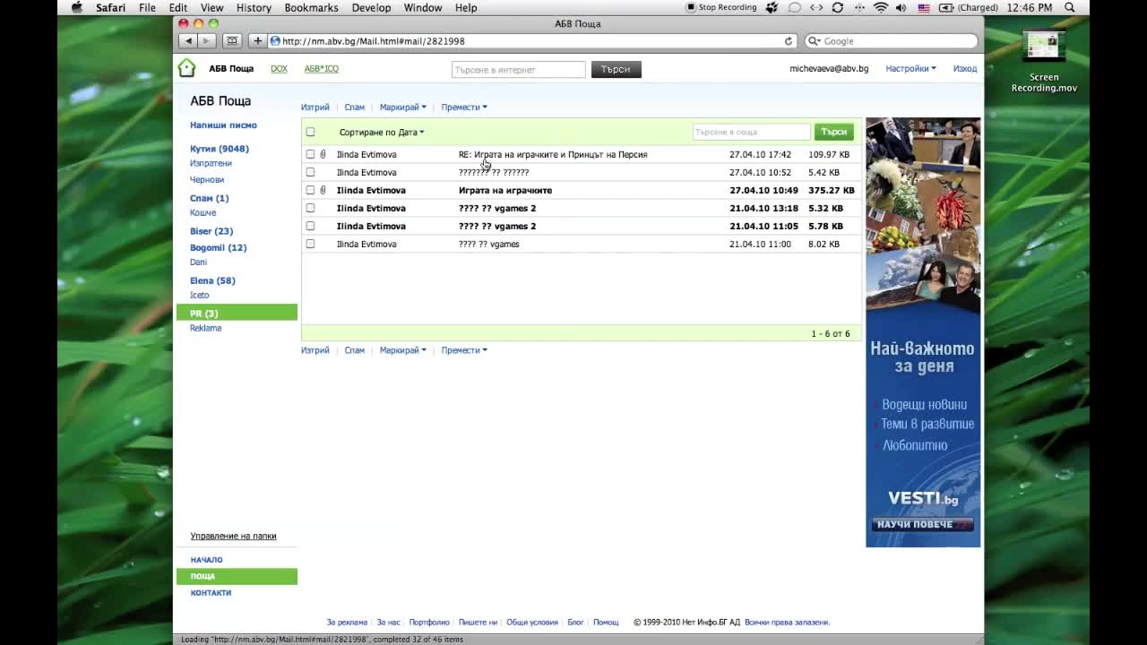1147x645 pixels.
Task: Click the Stop Recording menu bar item
Action: click(720, 7)
